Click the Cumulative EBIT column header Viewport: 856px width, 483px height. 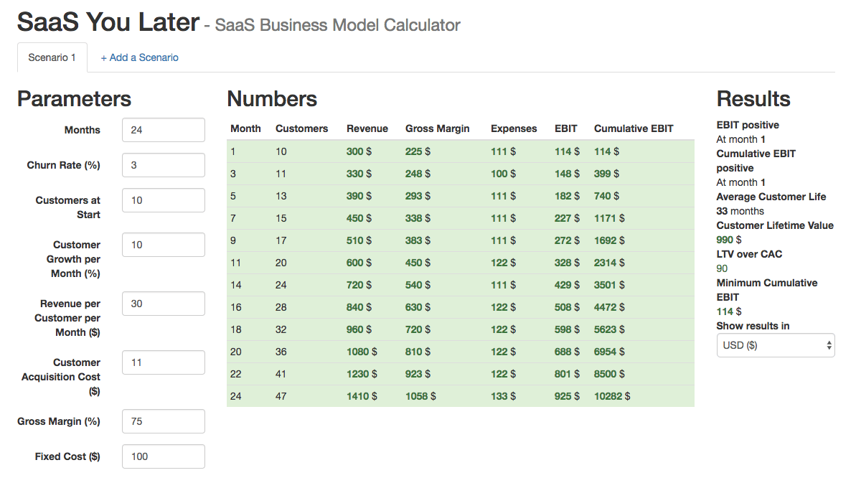point(634,128)
